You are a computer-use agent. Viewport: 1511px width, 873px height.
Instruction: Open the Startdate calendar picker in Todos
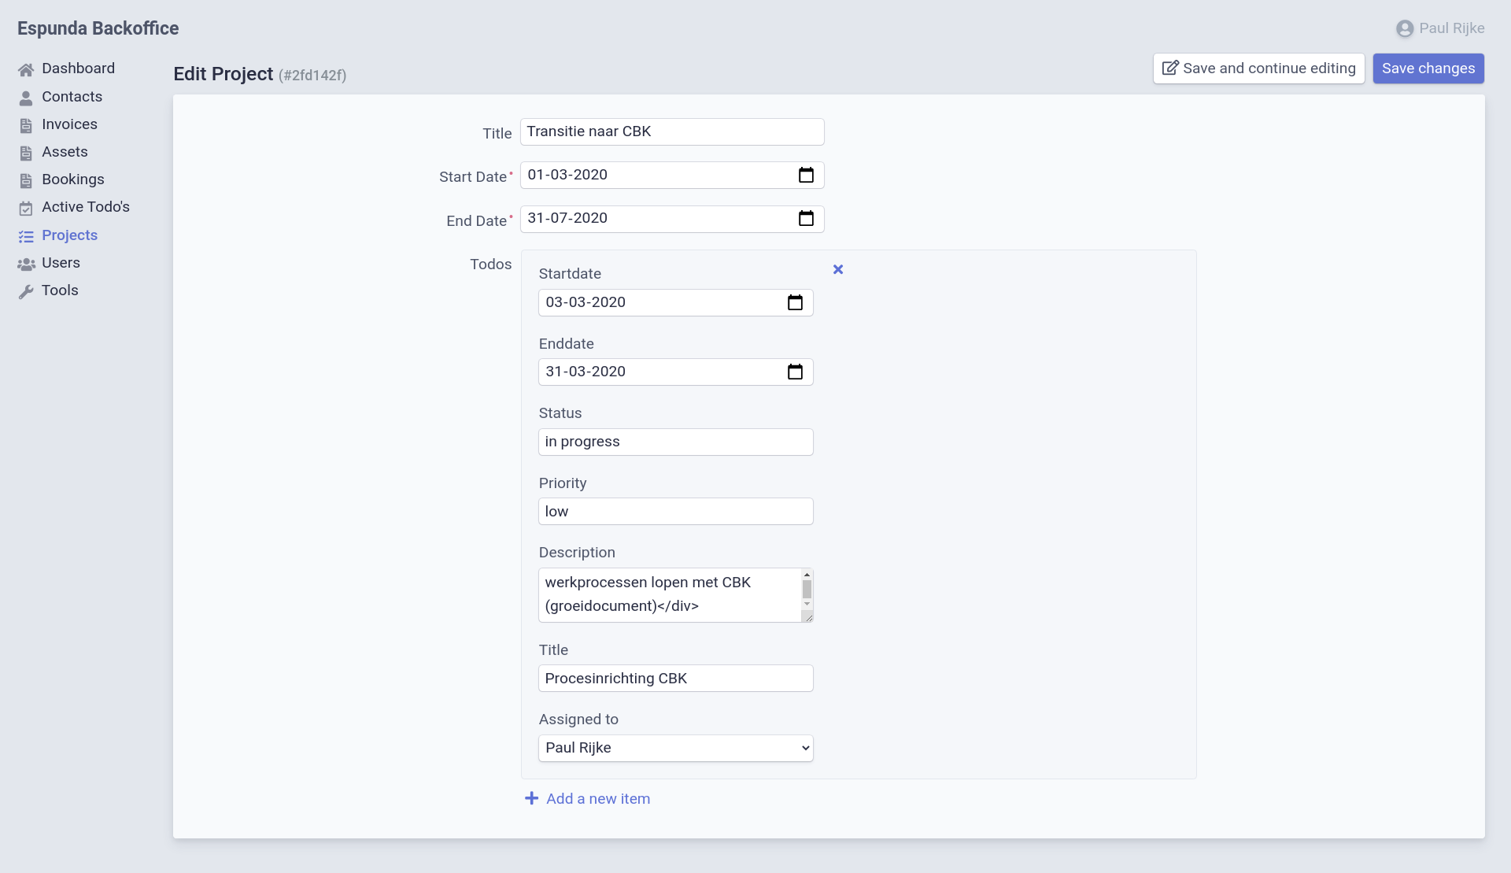pos(796,302)
